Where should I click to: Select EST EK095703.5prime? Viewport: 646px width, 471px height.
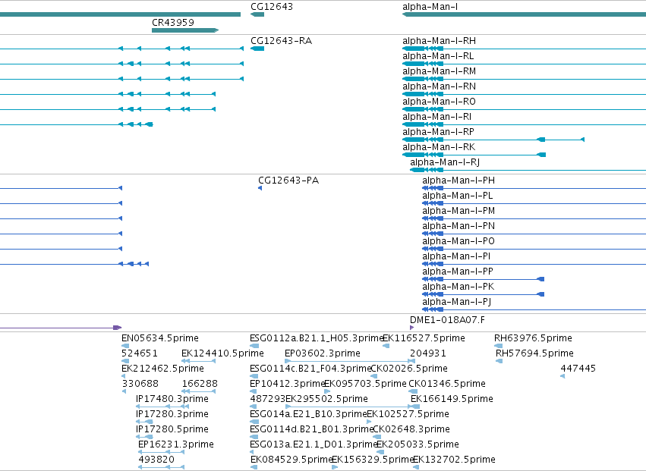pos(365,384)
